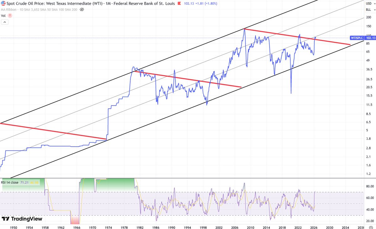Image resolution: width=376 pixels, height=229 pixels.
Task: Select the MA Ribbon indicator legend
Action: 39,10
